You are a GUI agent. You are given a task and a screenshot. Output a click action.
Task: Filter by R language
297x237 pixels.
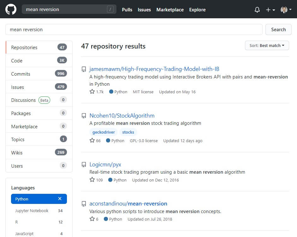coord(39,222)
